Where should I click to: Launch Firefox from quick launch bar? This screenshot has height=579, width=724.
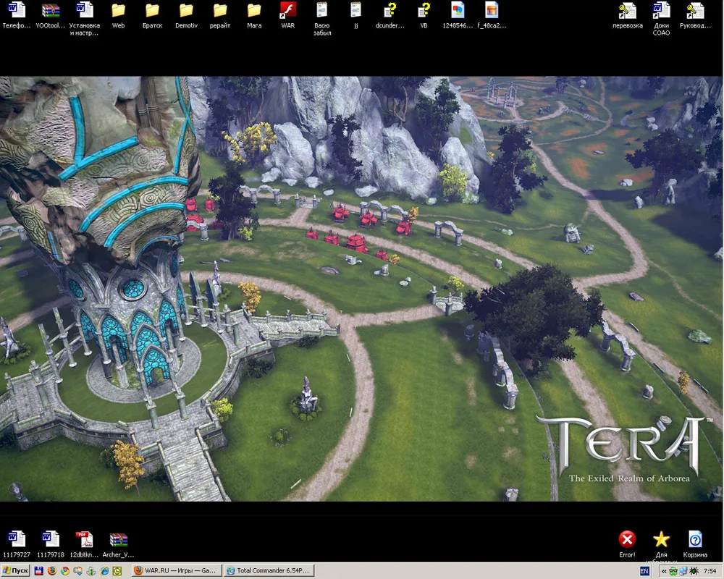(52, 571)
